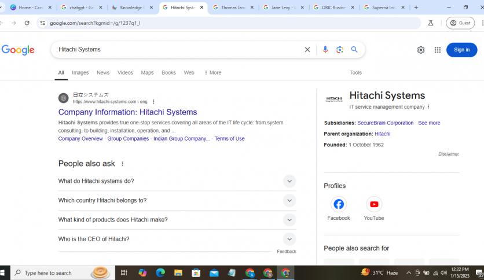
Task: Open the Disclaimer link in knowledge panel
Action: click(x=449, y=154)
